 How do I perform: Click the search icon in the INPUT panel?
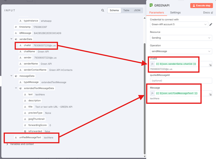[102, 10]
